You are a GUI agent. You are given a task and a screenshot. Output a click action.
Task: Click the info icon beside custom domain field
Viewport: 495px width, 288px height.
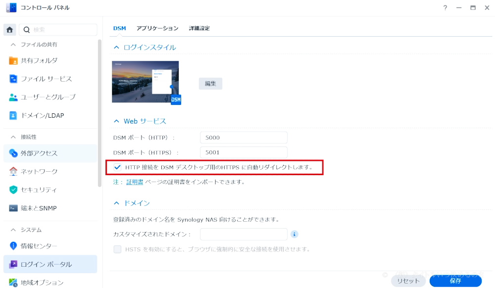click(x=294, y=235)
